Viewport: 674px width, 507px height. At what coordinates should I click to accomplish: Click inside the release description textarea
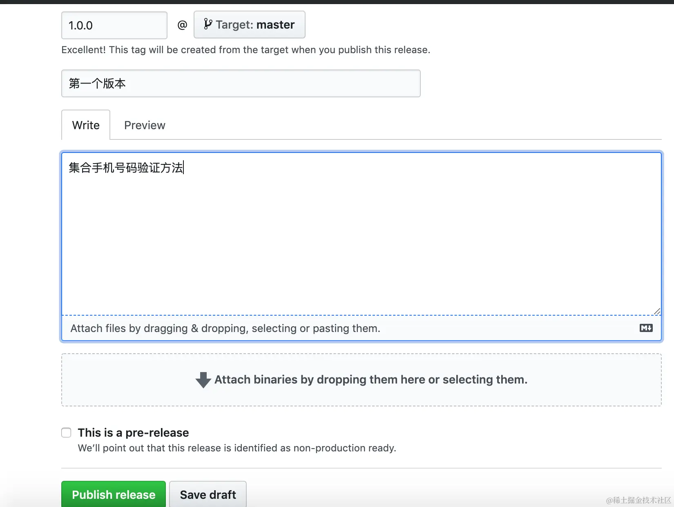(362, 234)
